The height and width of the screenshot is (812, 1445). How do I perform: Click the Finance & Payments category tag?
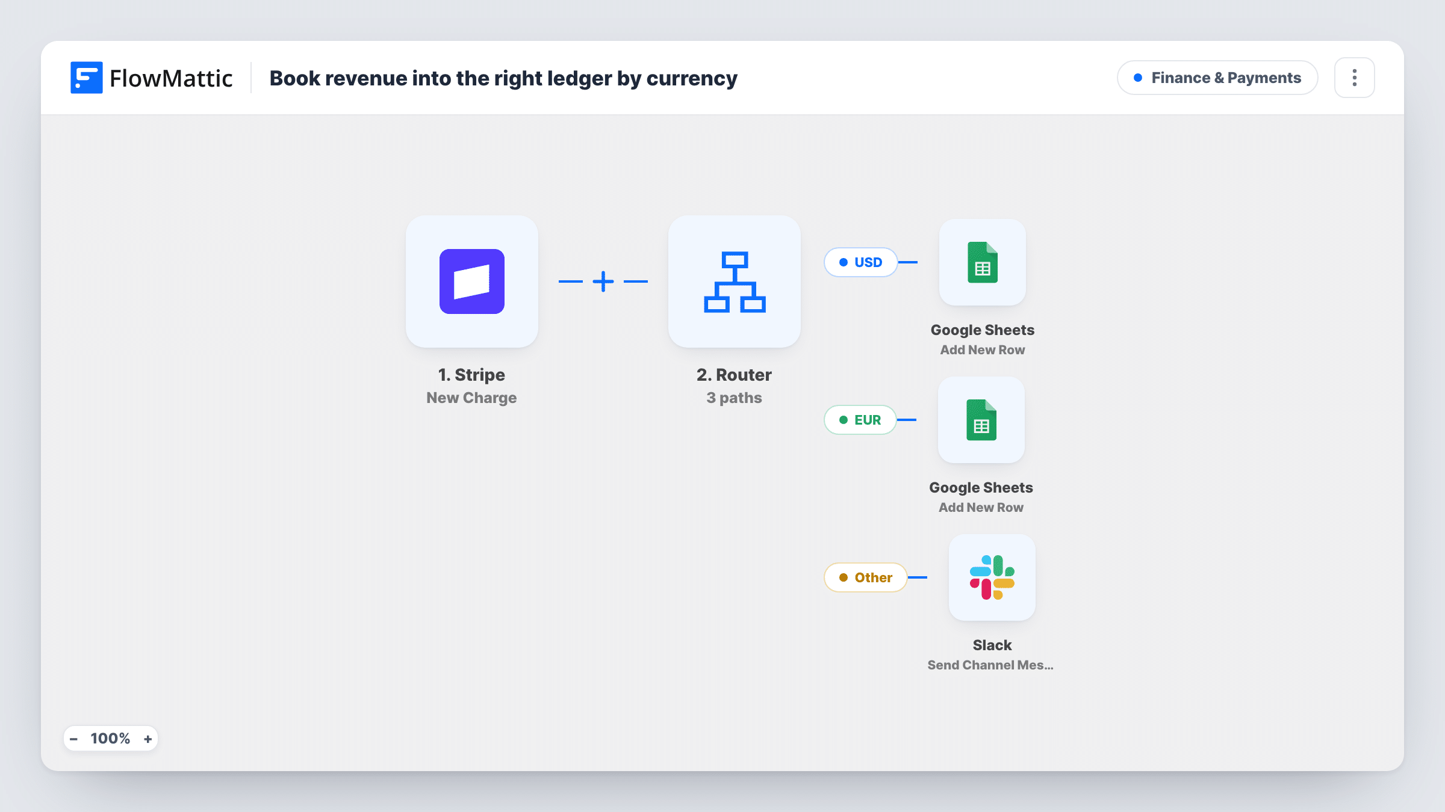pyautogui.click(x=1217, y=78)
